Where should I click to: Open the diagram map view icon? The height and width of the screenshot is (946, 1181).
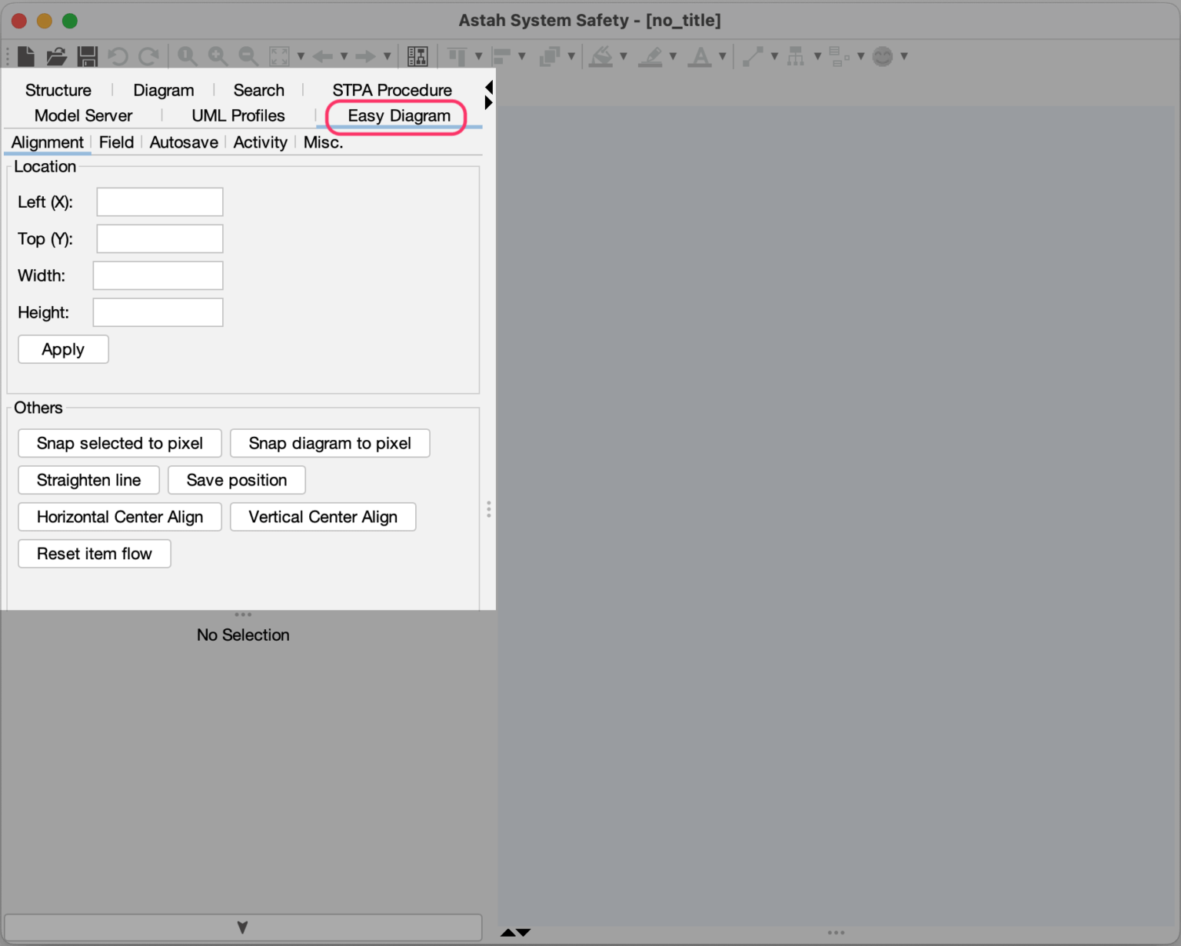coord(418,55)
